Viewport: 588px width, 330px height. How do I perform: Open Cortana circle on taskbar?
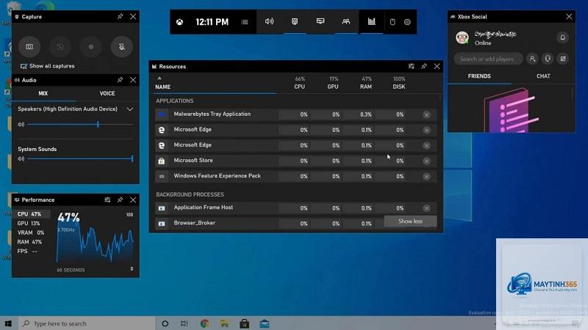(x=165, y=323)
